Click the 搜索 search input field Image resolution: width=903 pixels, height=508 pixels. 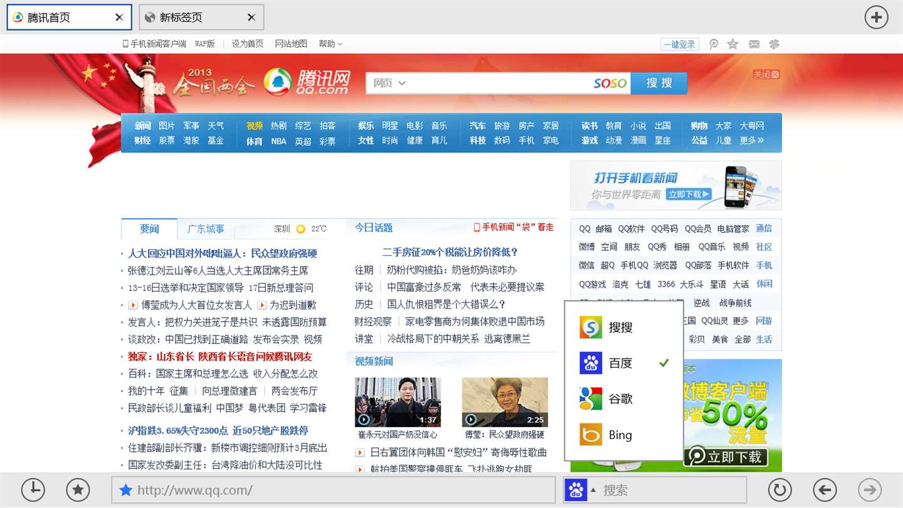(x=674, y=490)
